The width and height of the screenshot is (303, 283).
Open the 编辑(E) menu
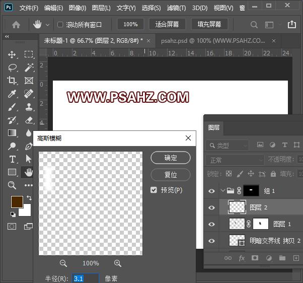coord(53,8)
